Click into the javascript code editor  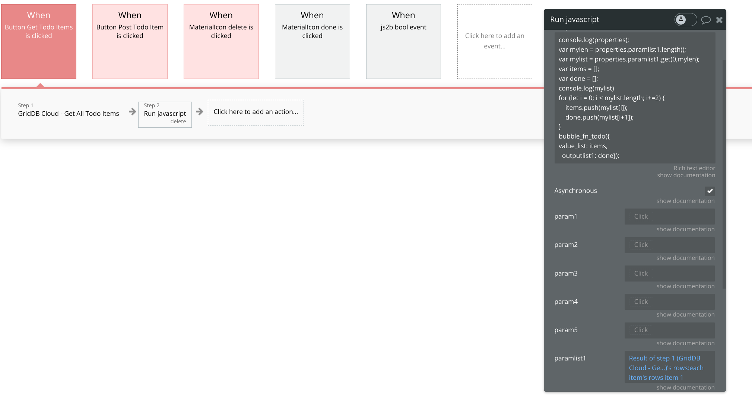click(x=634, y=98)
